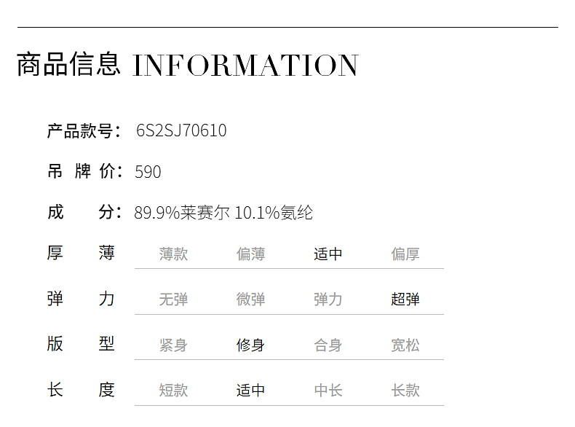Screen dimensions: 575x427
Task: Click the 商品信息 INFORMATION heading
Action: 187,65
